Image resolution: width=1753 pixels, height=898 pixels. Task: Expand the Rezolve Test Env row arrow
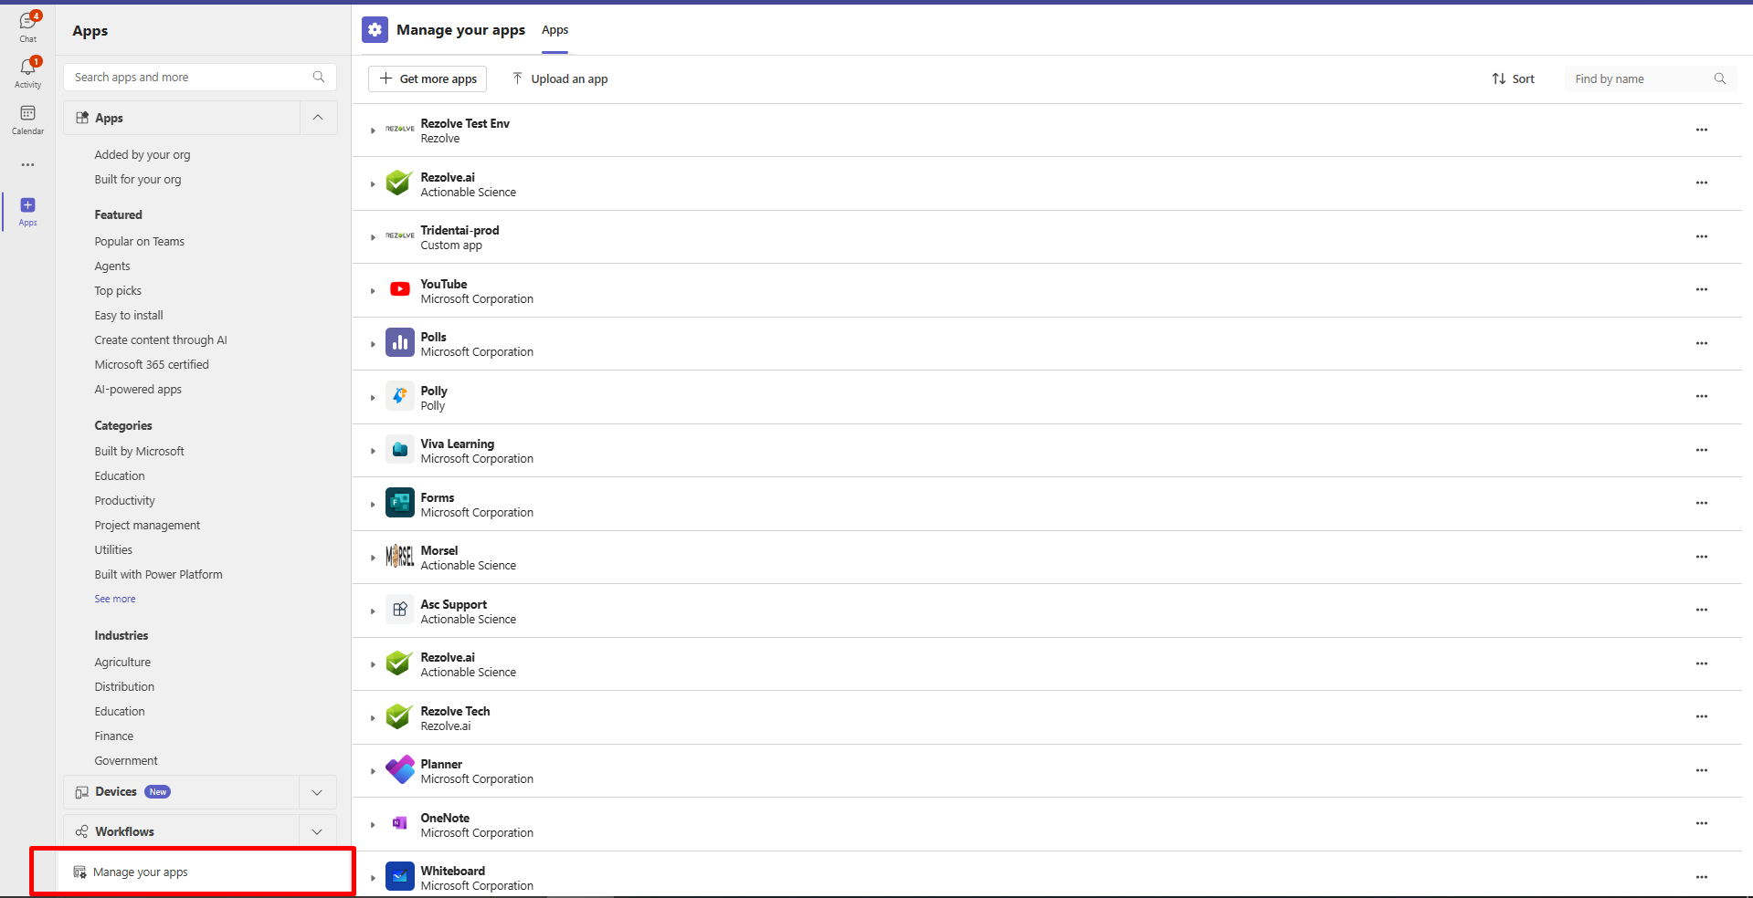tap(373, 131)
